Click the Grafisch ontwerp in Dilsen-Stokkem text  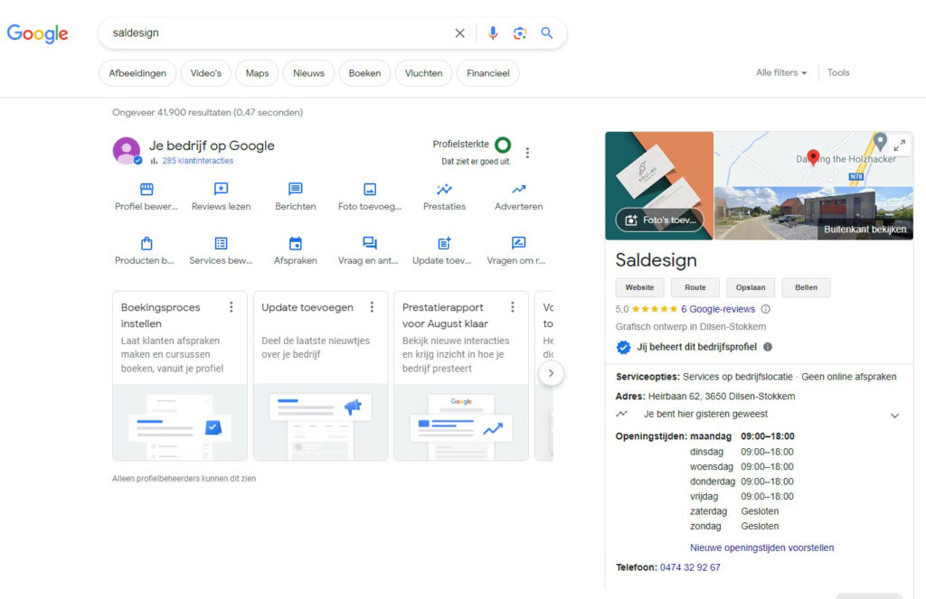(690, 326)
